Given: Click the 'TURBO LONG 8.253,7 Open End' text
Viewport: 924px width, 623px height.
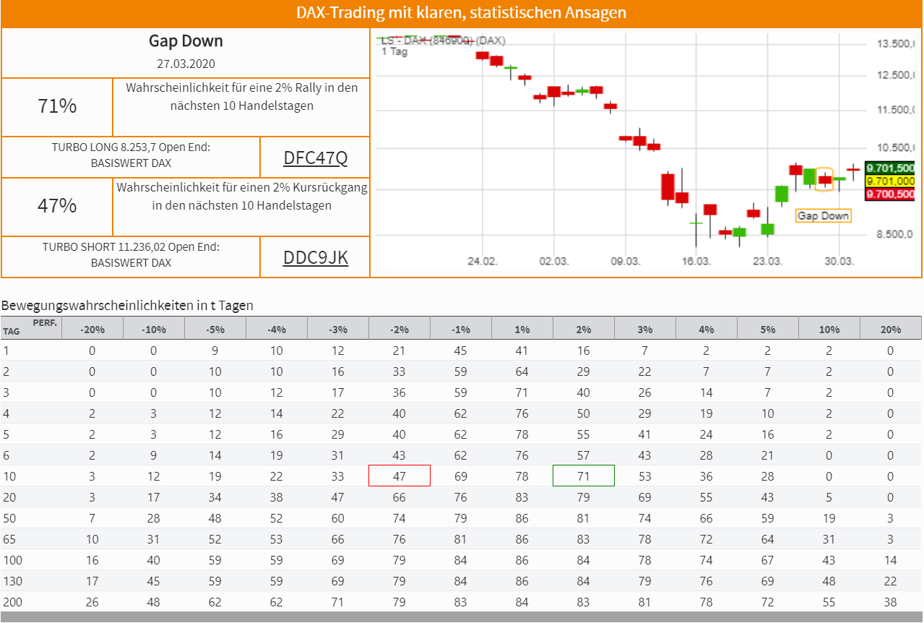Looking at the screenshot, I should pyautogui.click(x=131, y=147).
